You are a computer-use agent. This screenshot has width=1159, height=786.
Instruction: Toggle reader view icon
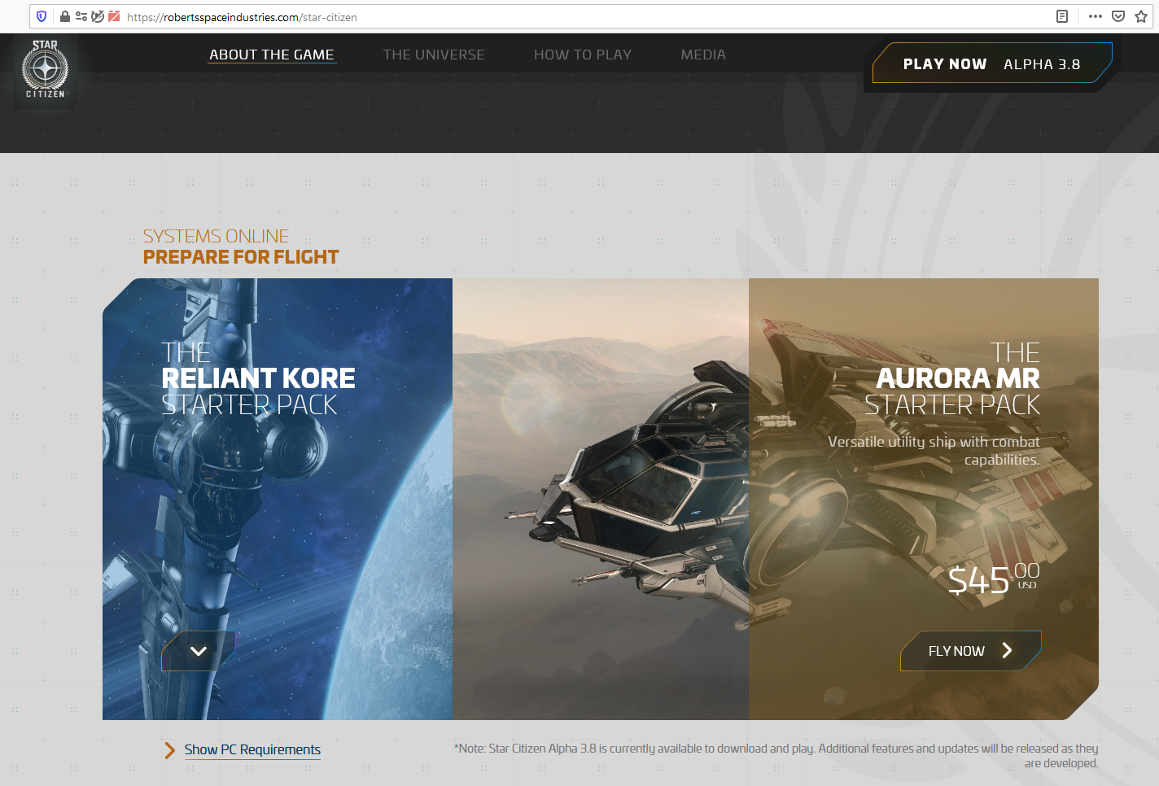point(1062,16)
